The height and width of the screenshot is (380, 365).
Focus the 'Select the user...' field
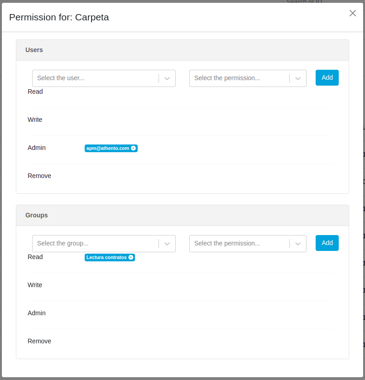(96, 78)
